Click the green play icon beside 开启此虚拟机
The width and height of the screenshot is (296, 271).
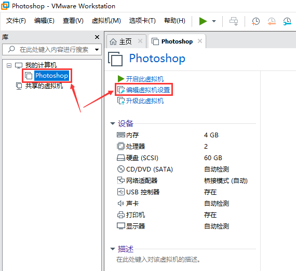click(121, 79)
